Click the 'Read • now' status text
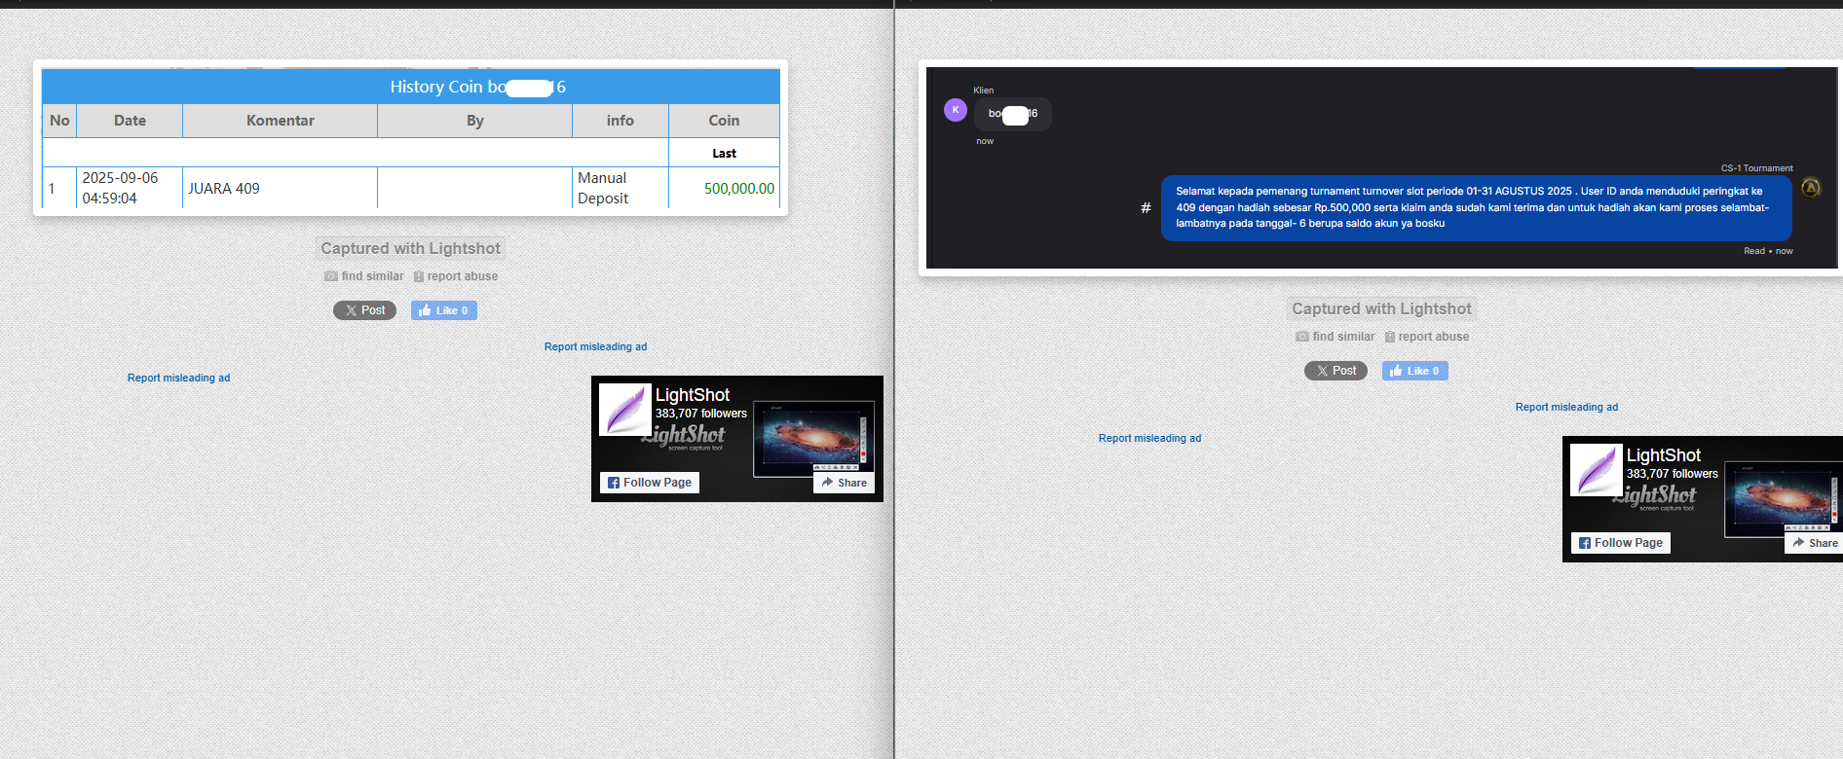The image size is (1843, 759). point(1768,251)
